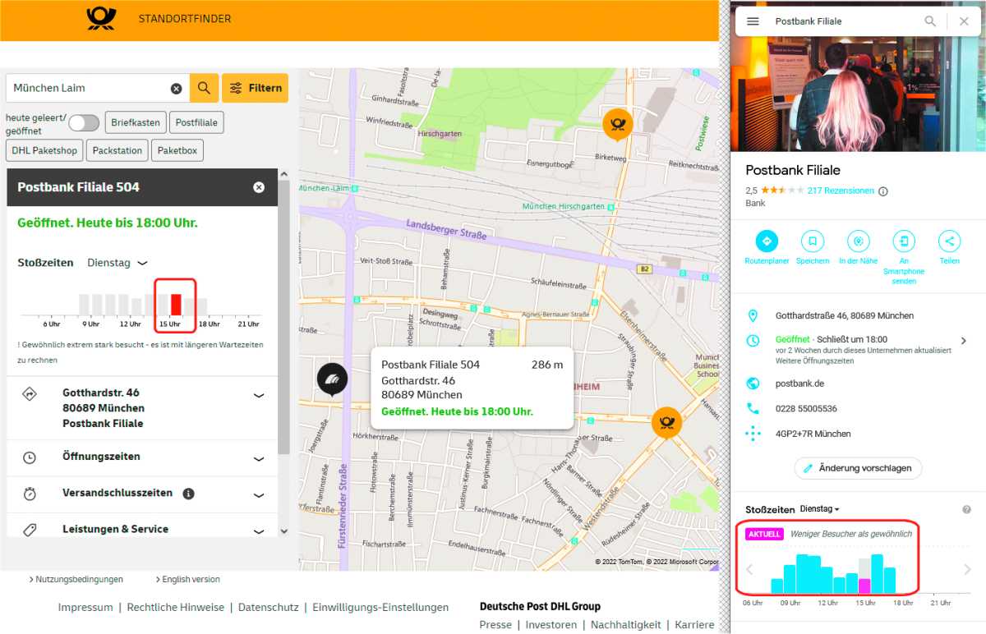Viewport: 986px width, 634px height.
Task: Open the Datenschutz footer link
Action: point(269,608)
